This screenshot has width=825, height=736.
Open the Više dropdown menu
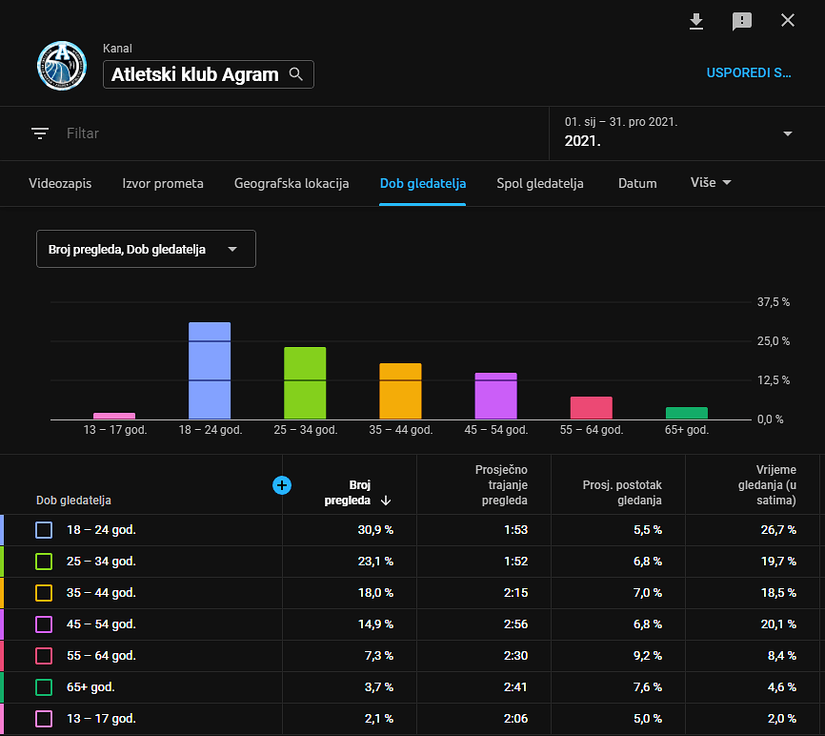tap(711, 183)
